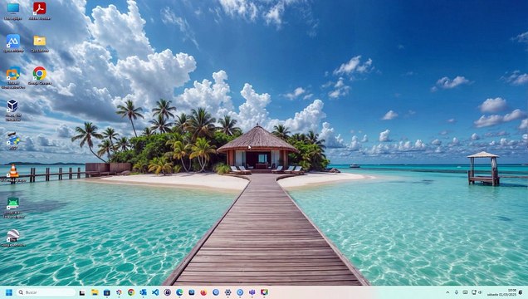This screenshot has height=299, width=528.
Task: Select the Adobe Acrobat desktop shortcut
Action: [39, 11]
